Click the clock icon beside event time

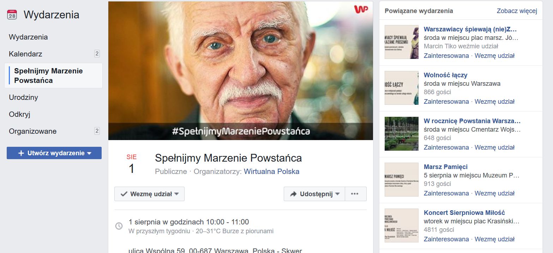[x=119, y=226]
